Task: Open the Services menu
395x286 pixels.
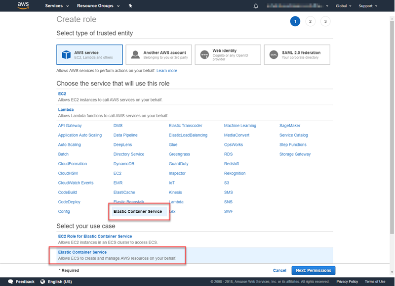Action: (x=55, y=5)
